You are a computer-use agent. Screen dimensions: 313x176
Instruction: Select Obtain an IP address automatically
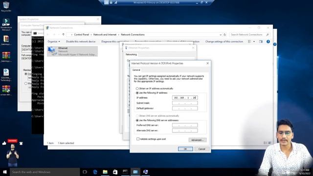[137, 88]
